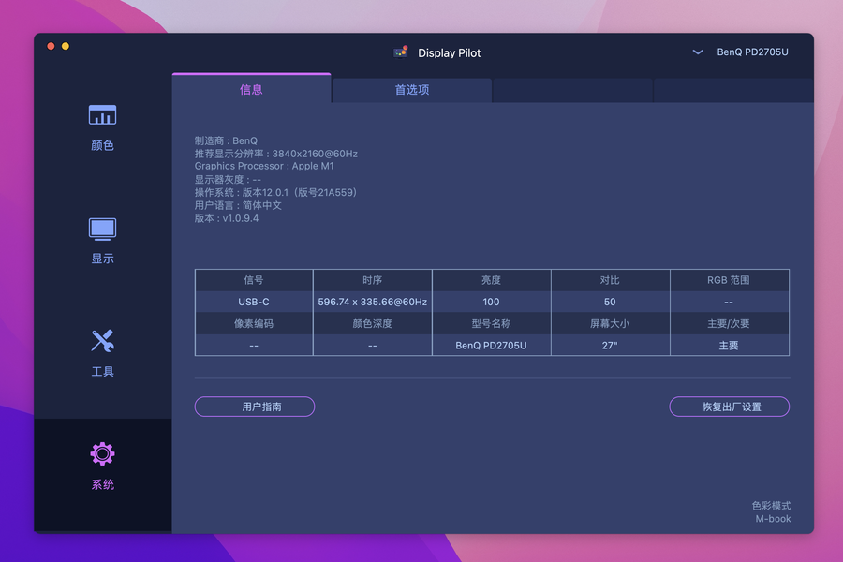Click the 596.74 x 335.66@60Hz timing cell
The height and width of the screenshot is (562, 843).
coord(372,302)
